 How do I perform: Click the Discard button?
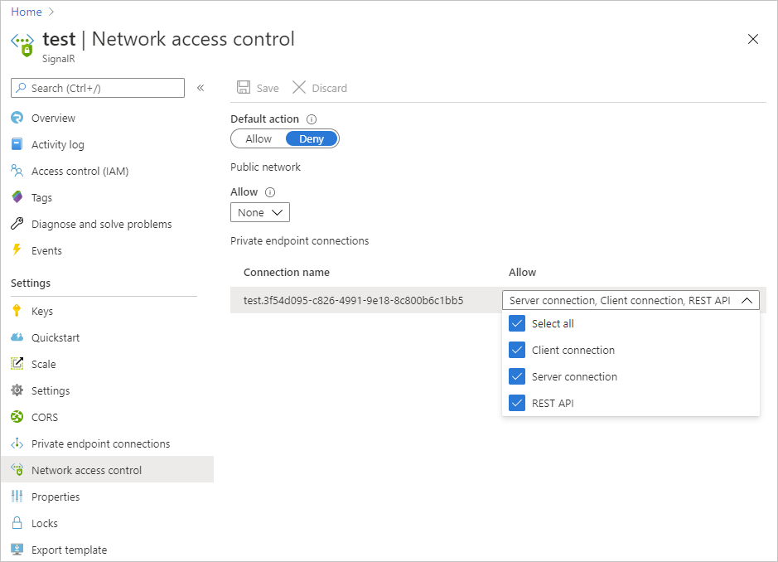point(321,88)
